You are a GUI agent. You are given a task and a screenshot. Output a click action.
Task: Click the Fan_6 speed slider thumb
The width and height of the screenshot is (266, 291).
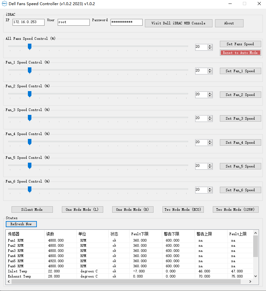click(29, 190)
